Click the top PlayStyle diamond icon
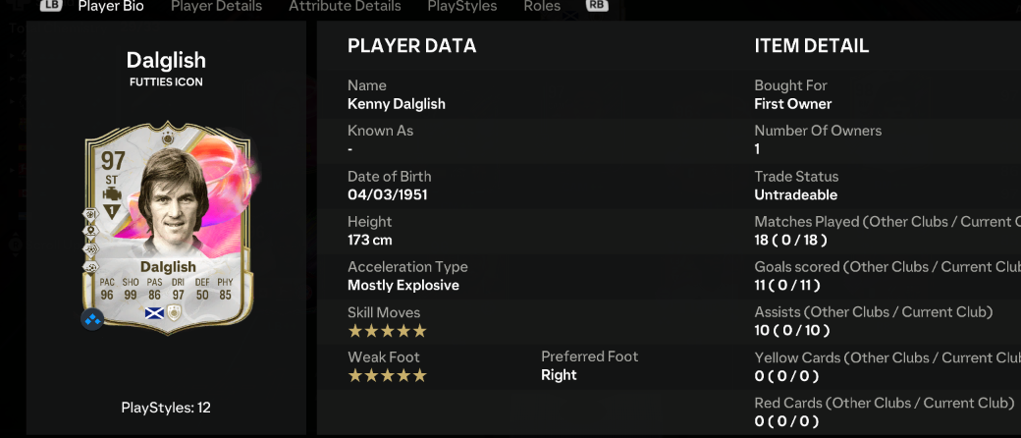Screen dimensions: 1021x438 click(x=89, y=215)
